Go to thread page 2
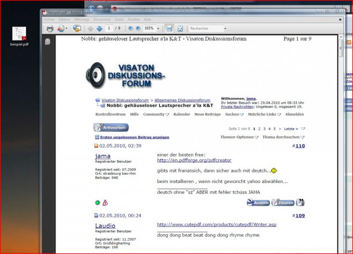This screenshot has width=353, height=254. pyautogui.click(x=259, y=129)
